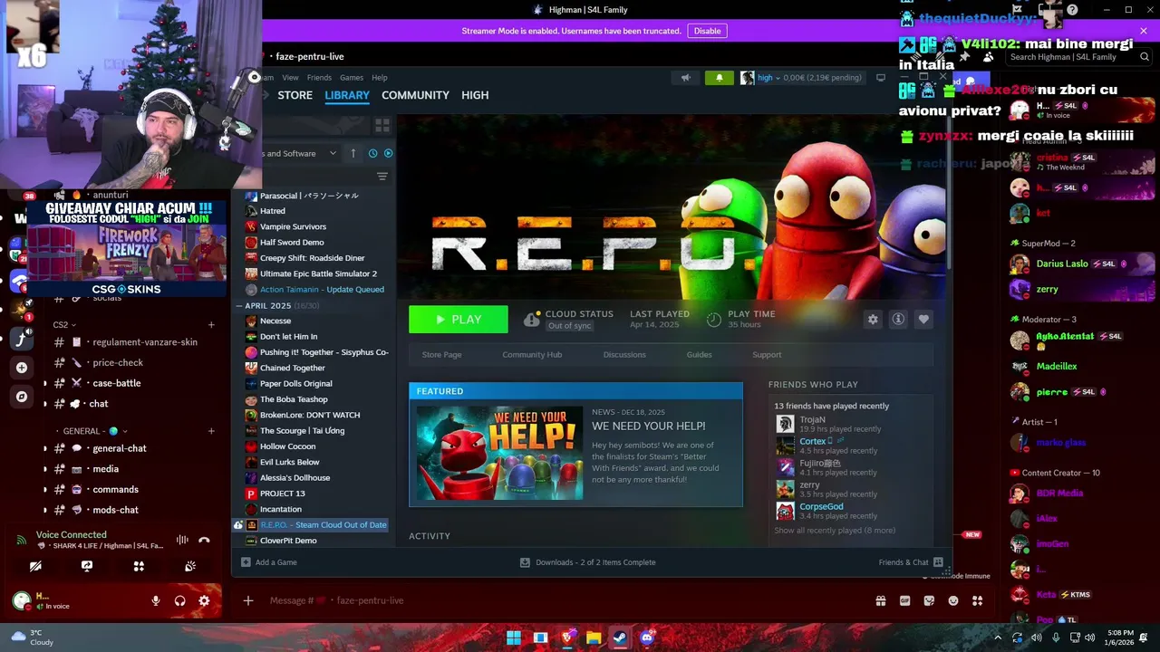Disable Discord Streamer Mode

click(707, 31)
